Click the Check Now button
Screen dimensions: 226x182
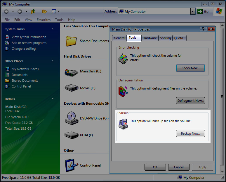pyautogui.click(x=190, y=68)
